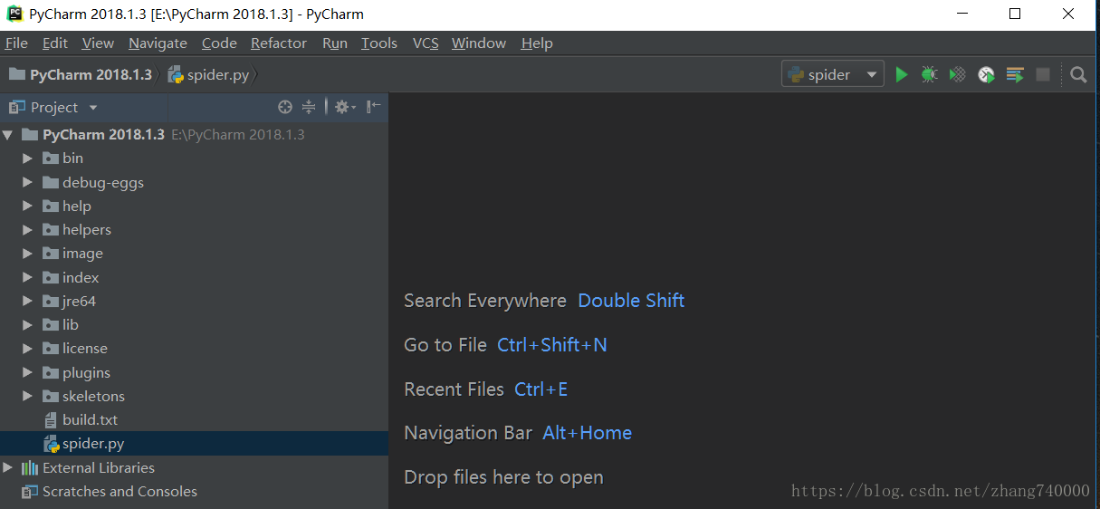The width and height of the screenshot is (1100, 509).
Task: Open the Navigate menu
Action: (158, 43)
